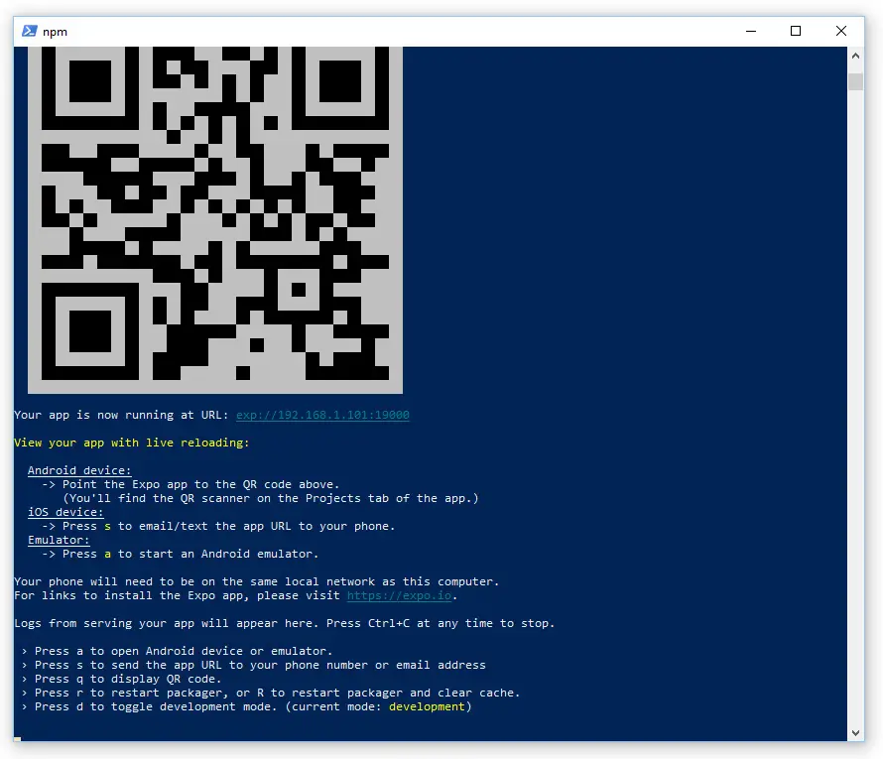Click the 'npm' window title text
This screenshot has height=759, width=883.
click(x=55, y=32)
